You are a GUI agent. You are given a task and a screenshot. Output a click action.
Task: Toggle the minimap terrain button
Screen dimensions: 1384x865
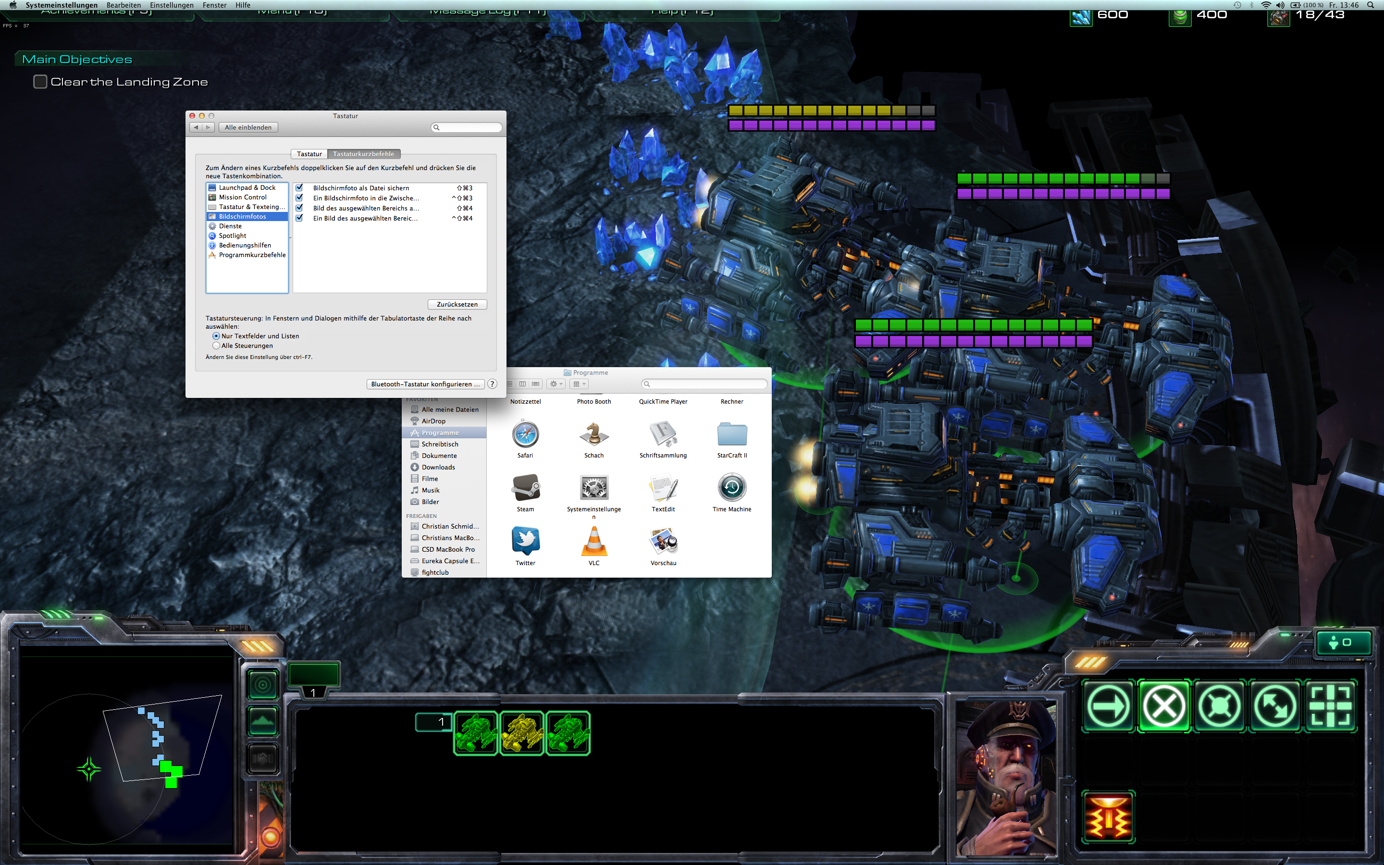tap(263, 721)
